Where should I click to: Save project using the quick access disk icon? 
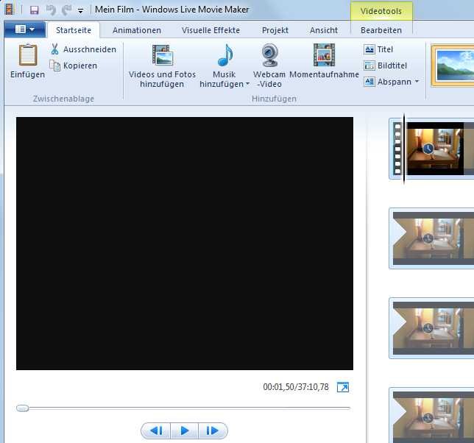tap(34, 10)
